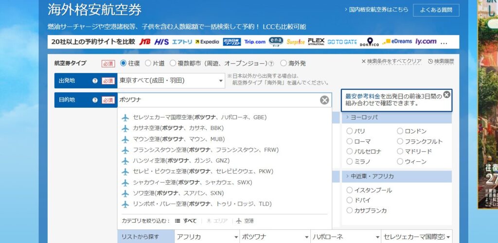Select the 海外発 radio button
Screen dimensions: 498x243
(284, 63)
